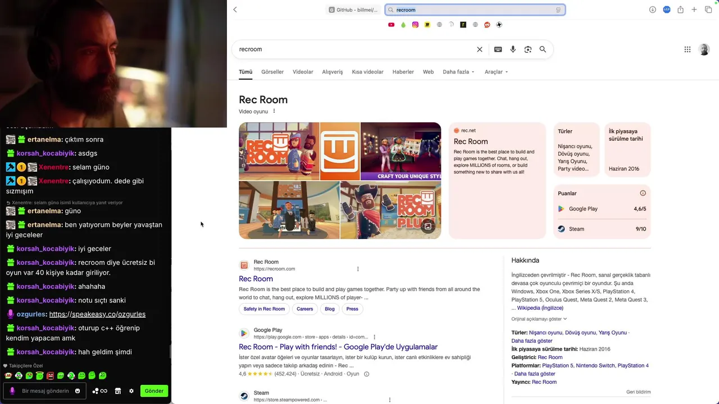This screenshot has height=404, width=719.
Task: Click the Geri bildirim link
Action: 638,392
